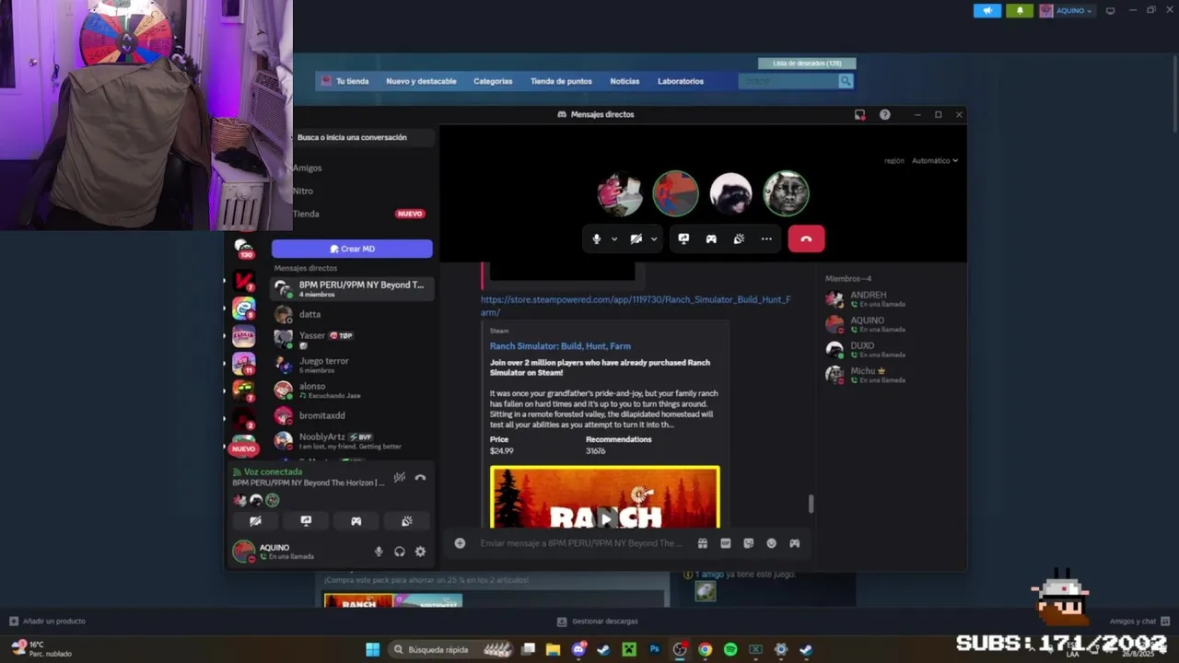Open GIF picker in message bar
1179x663 pixels.
725,543
